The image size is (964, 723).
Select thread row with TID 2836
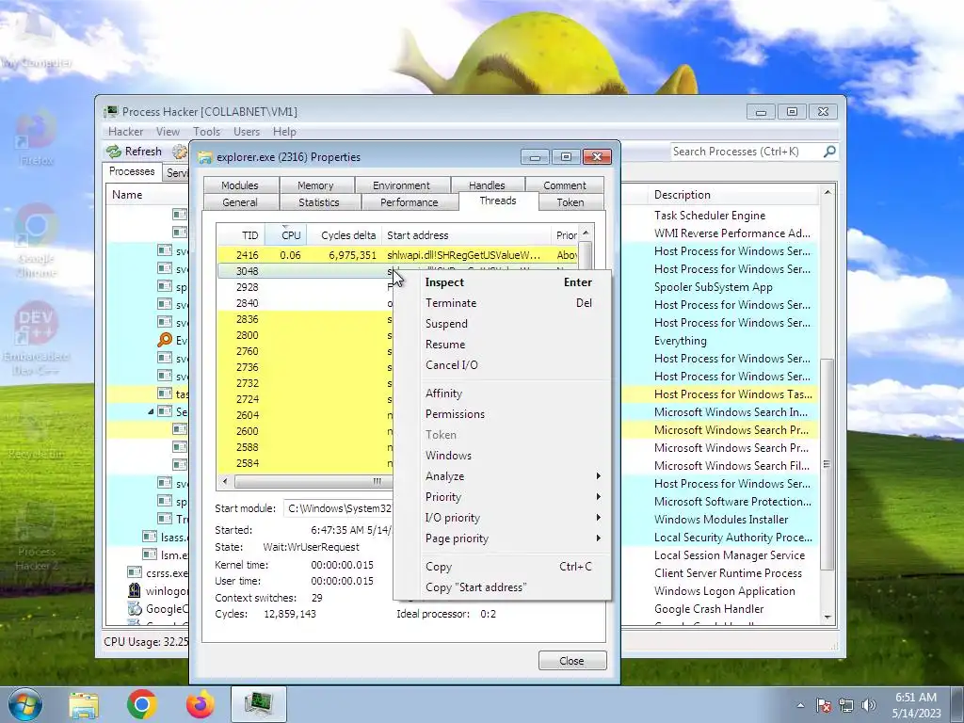coord(305,319)
